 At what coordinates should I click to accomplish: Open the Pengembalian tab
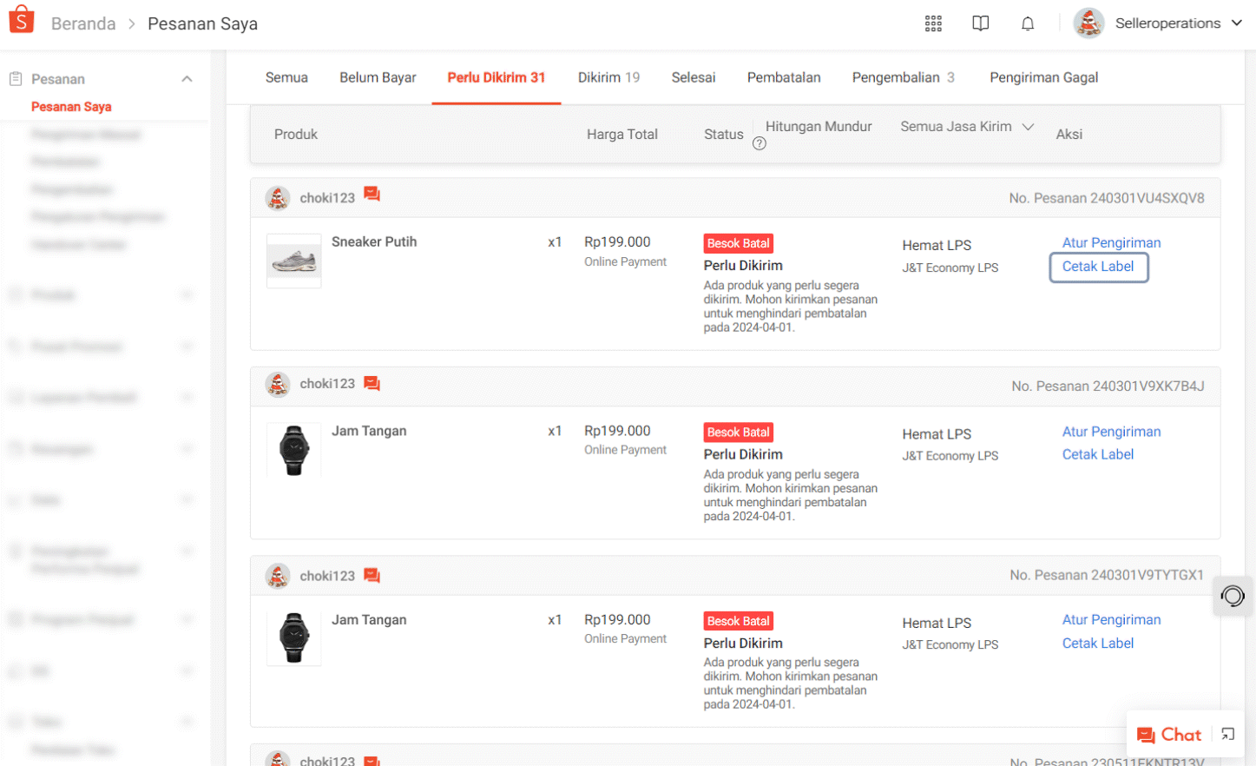point(897,77)
